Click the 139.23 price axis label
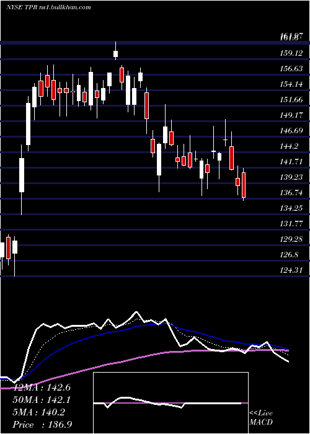Viewport: 310px width, 434px height. 291,177
